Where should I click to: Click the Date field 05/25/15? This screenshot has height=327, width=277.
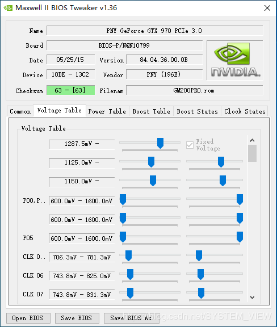pyautogui.click(x=71, y=60)
